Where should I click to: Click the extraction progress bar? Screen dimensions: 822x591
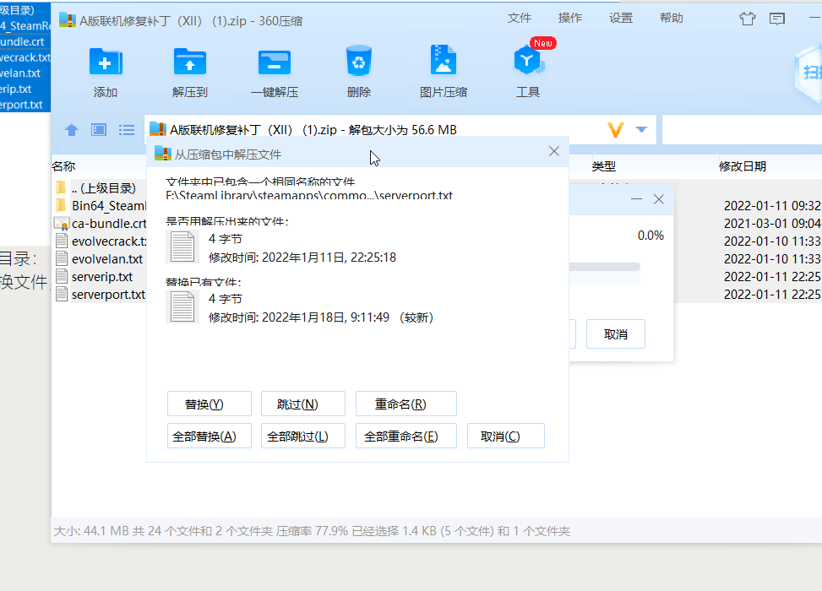click(x=604, y=267)
